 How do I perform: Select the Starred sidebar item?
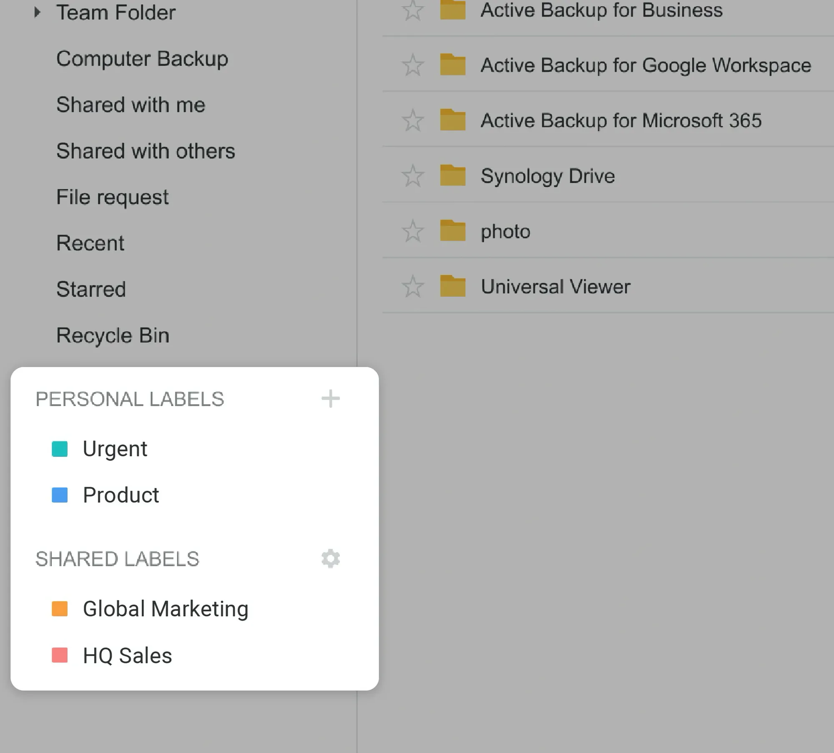pos(91,289)
